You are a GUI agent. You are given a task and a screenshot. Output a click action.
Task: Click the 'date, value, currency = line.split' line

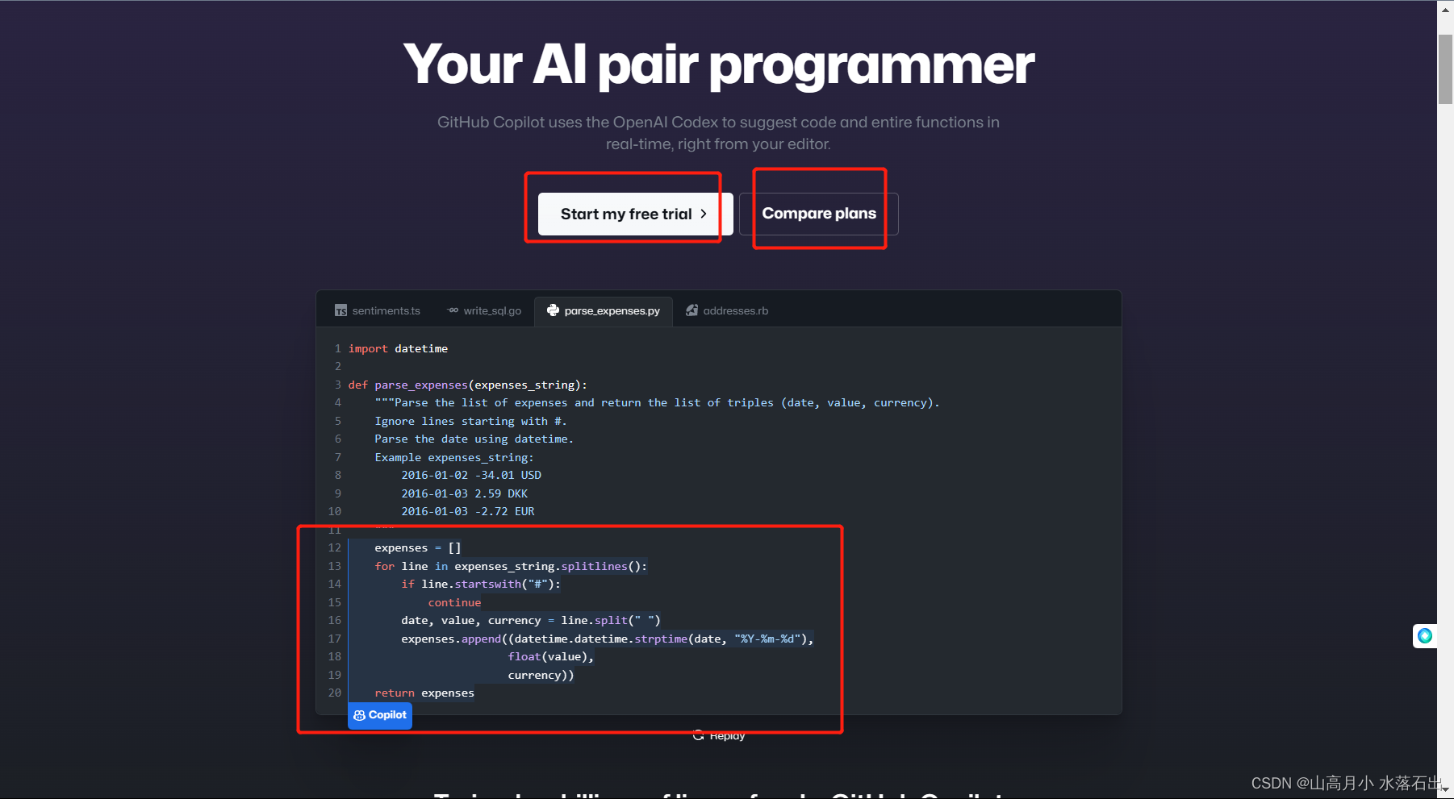531,620
